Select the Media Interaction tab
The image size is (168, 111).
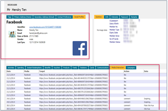[x=118, y=67]
